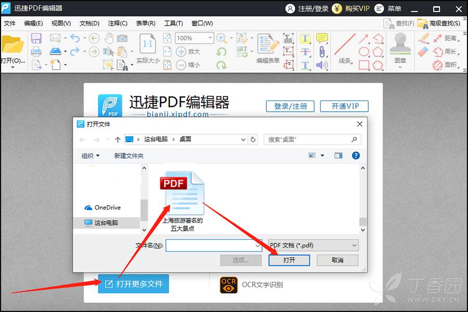The image size is (468, 312).
Task: Select the Area (面积) measuring tool
Action: [447, 65]
